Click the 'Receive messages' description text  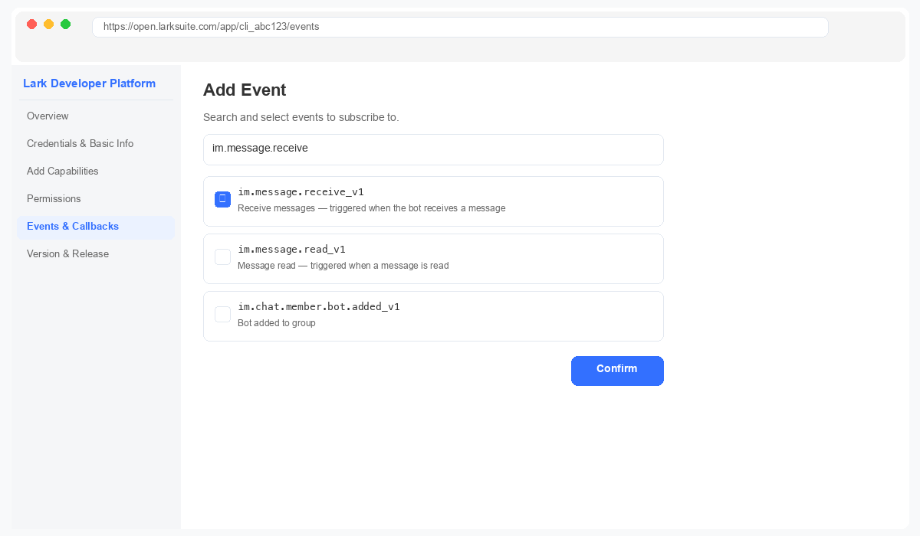[372, 208]
